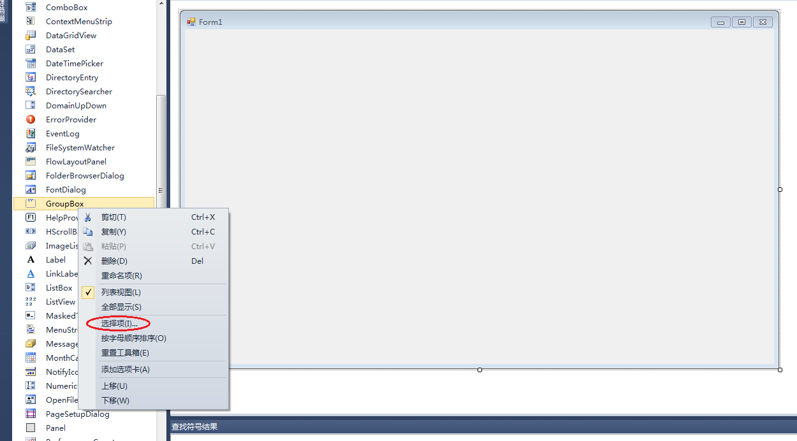Choose 下移(W) in the context menu

(153, 401)
